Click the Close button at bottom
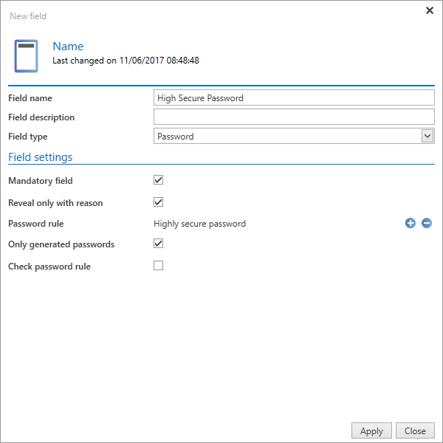443x443 pixels. [x=415, y=431]
